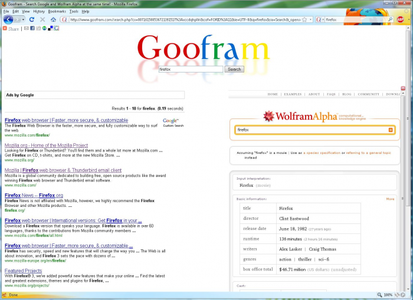Share the page on Digg
The height and width of the screenshot is (300, 413).
pos(38,28)
